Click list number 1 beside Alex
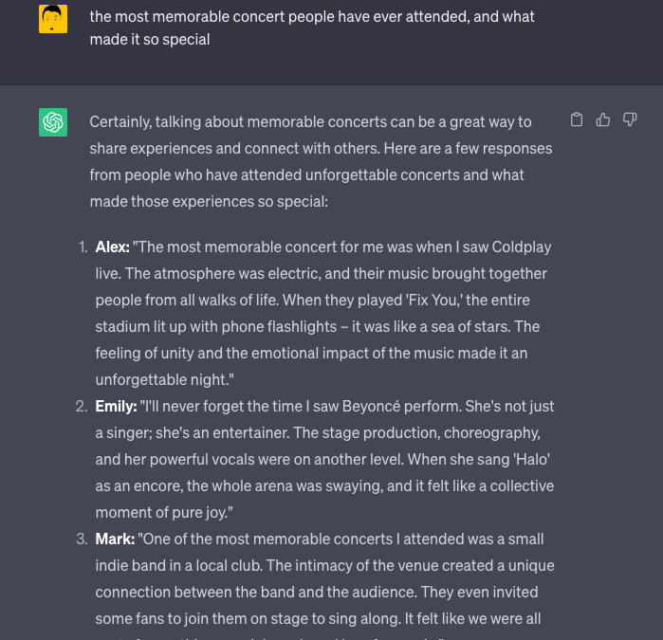 pos(83,247)
